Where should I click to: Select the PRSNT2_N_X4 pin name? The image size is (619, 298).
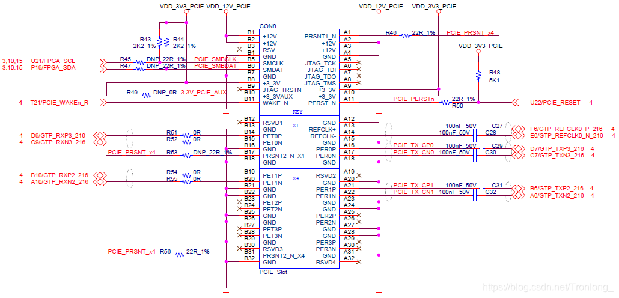click(284, 255)
